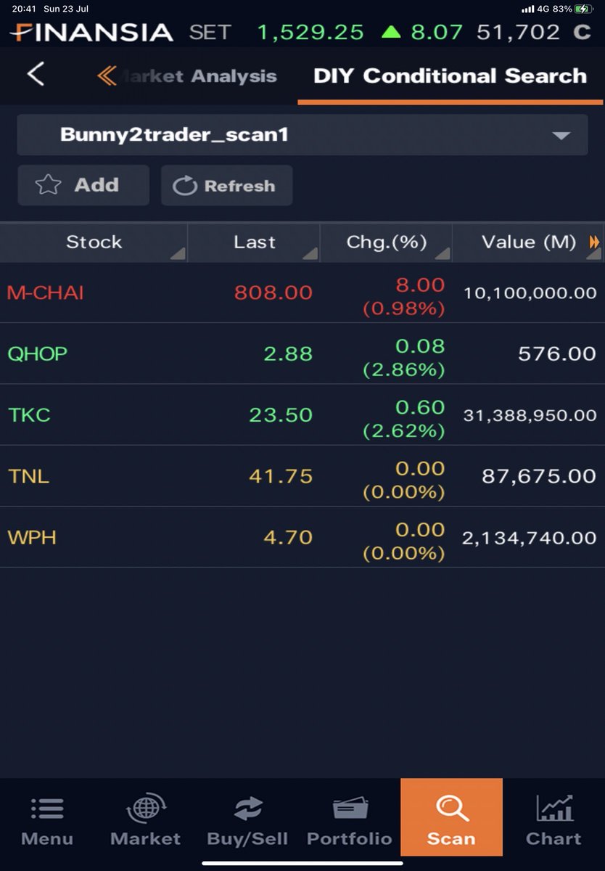The height and width of the screenshot is (871, 605).
Task: Open the Portfolio tab
Action: point(350,822)
